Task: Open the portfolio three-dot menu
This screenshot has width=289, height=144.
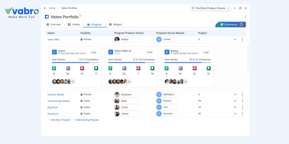Action: [x=245, y=17]
